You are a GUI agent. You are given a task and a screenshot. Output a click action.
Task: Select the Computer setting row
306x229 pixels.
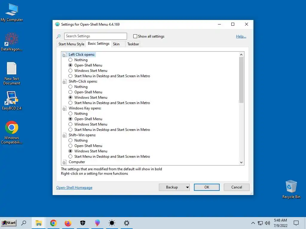pos(77,162)
